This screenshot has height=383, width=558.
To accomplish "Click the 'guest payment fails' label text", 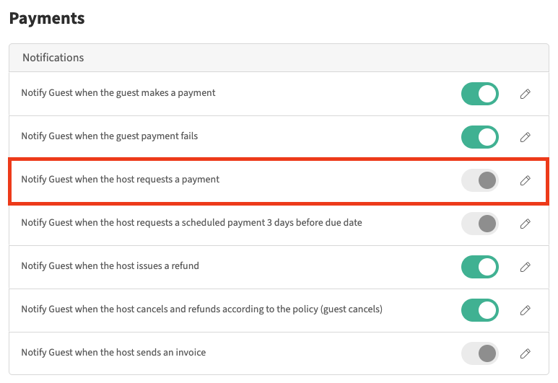I will click(110, 136).
